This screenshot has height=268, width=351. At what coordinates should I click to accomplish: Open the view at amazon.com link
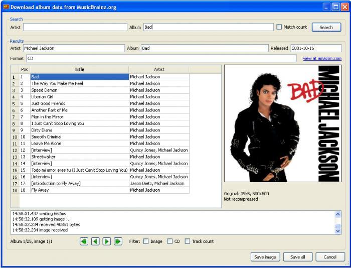point(322,59)
